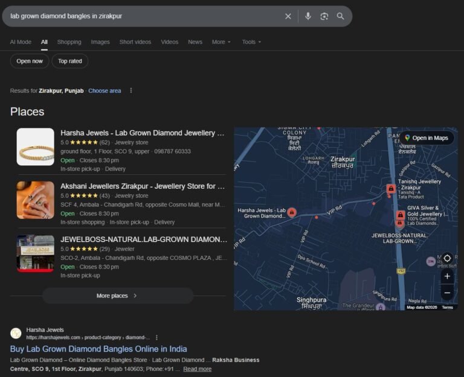Click the Akshani Jewellers (43) reviews count
This screenshot has height=377, width=464.
[x=105, y=195]
